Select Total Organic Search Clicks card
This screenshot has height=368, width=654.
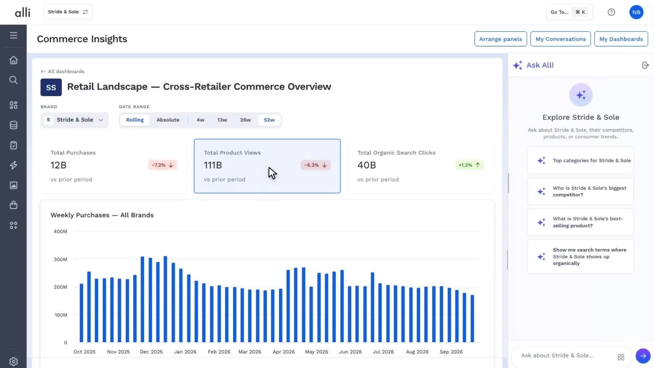(x=420, y=166)
